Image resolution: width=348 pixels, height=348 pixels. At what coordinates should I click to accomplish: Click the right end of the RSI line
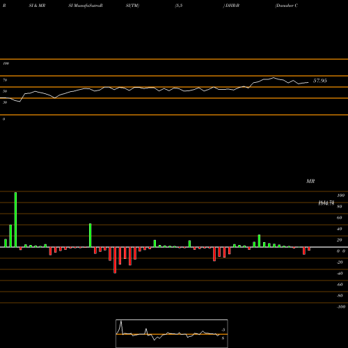pyautogui.click(x=308, y=82)
